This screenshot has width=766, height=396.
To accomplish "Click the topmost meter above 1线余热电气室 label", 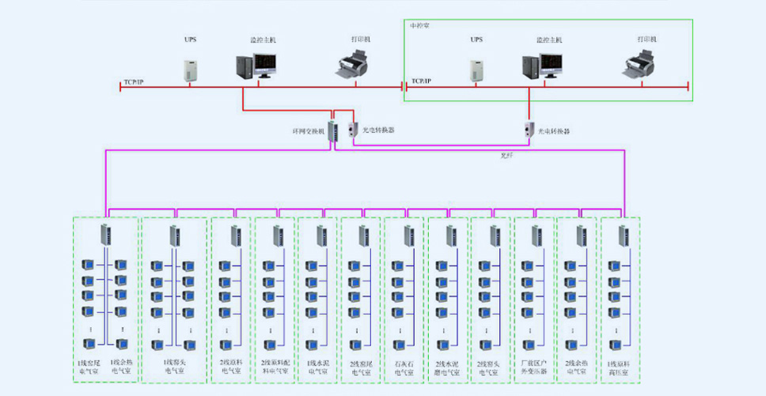I will (120, 265).
